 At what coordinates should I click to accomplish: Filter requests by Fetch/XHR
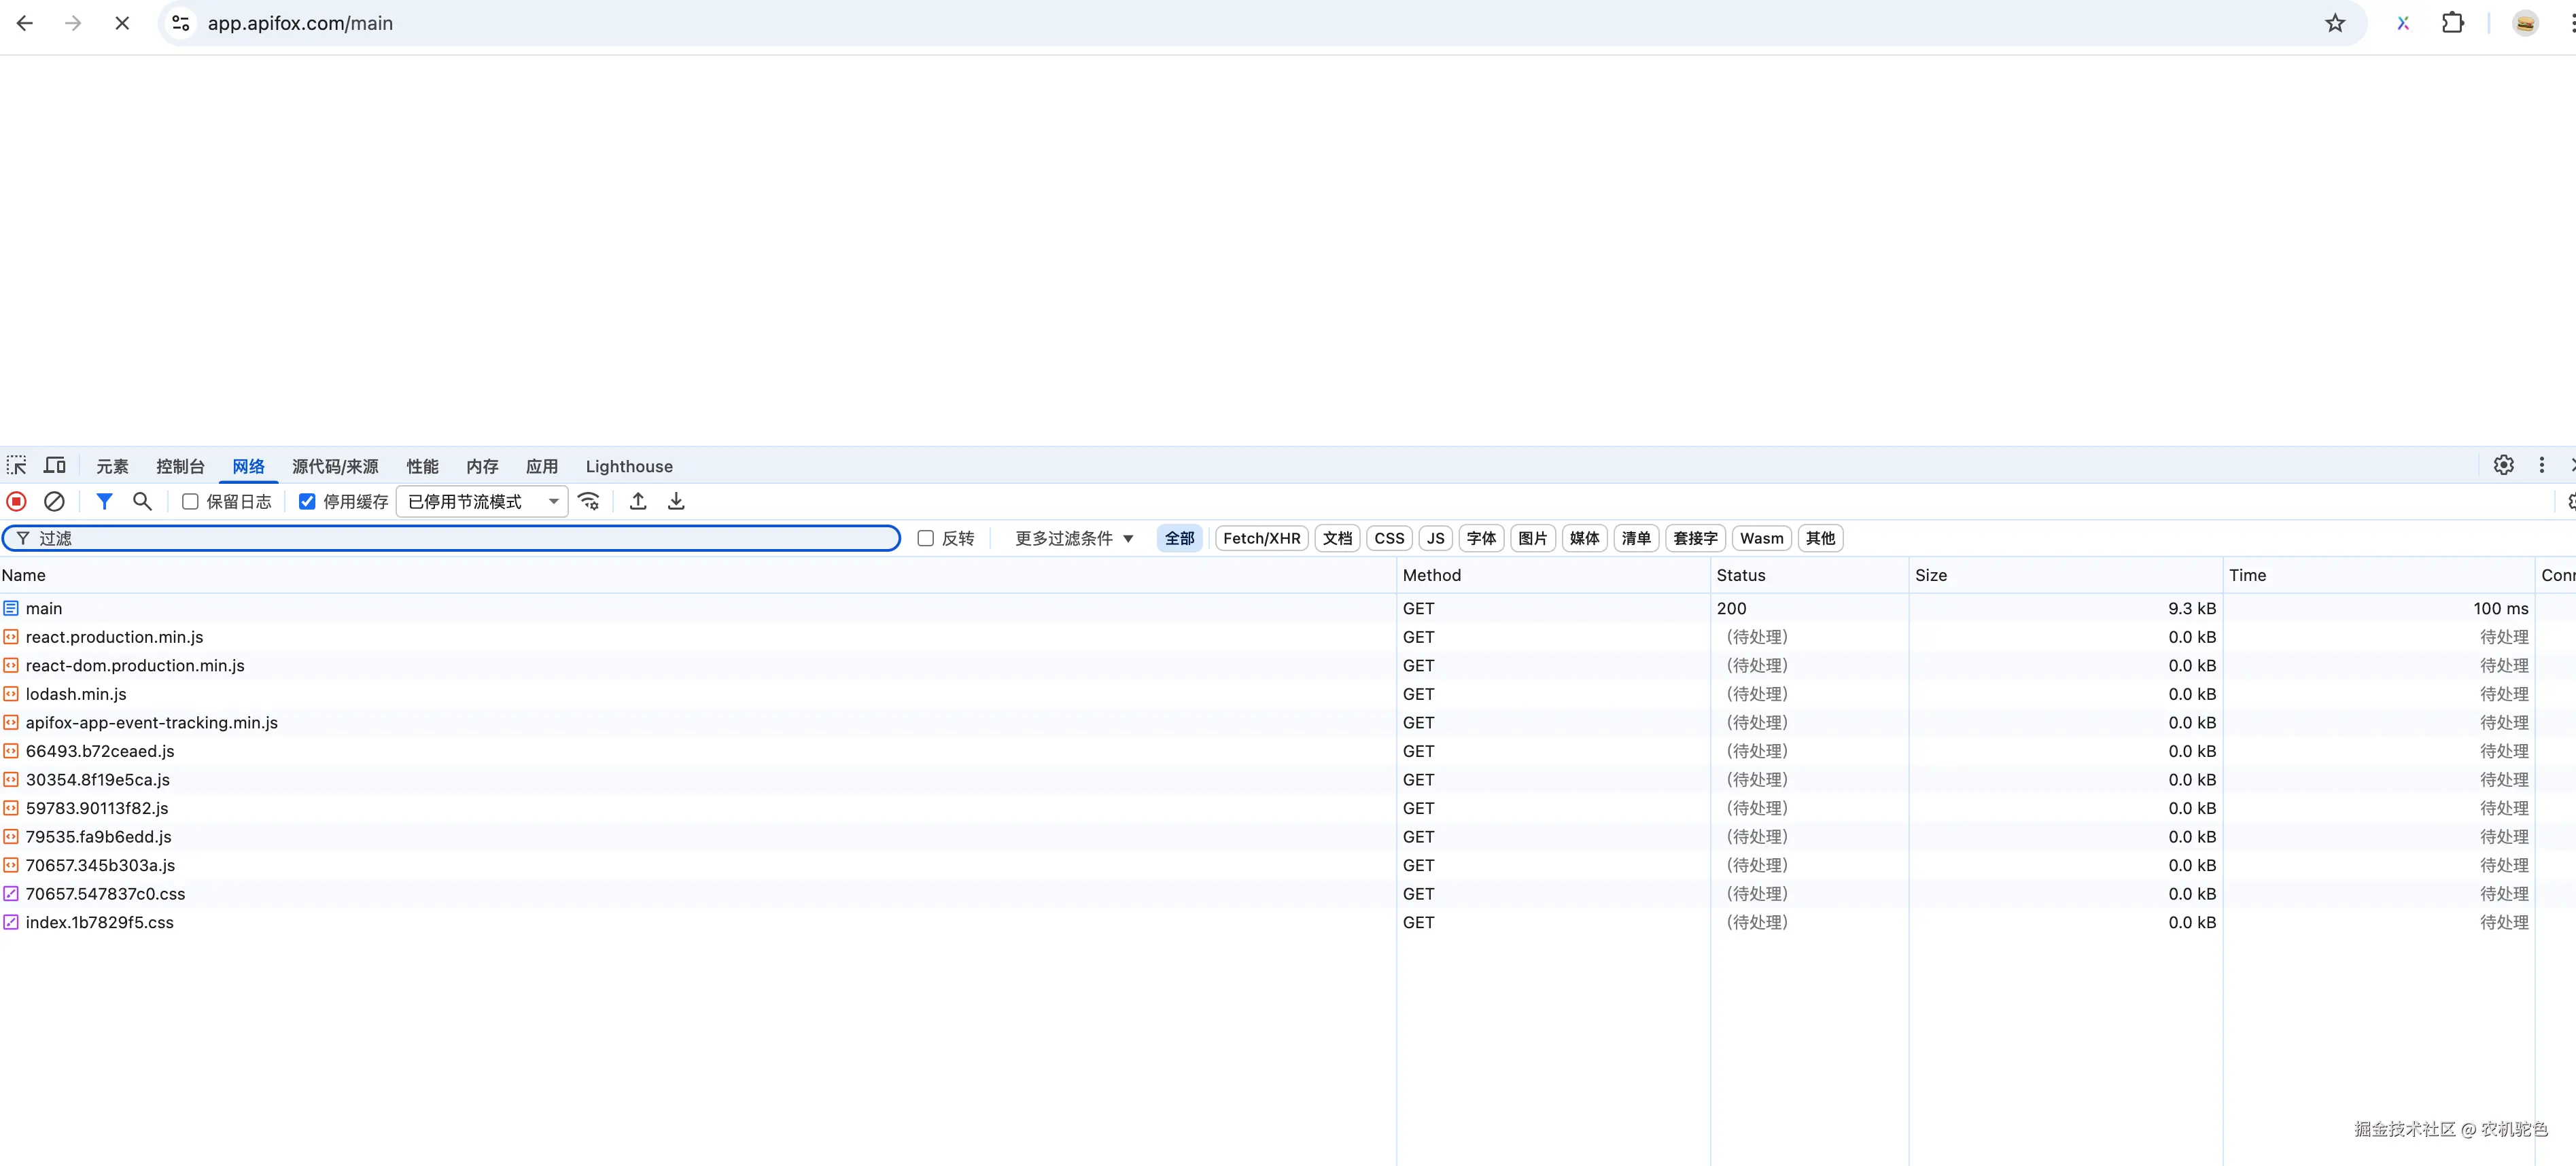click(1261, 538)
